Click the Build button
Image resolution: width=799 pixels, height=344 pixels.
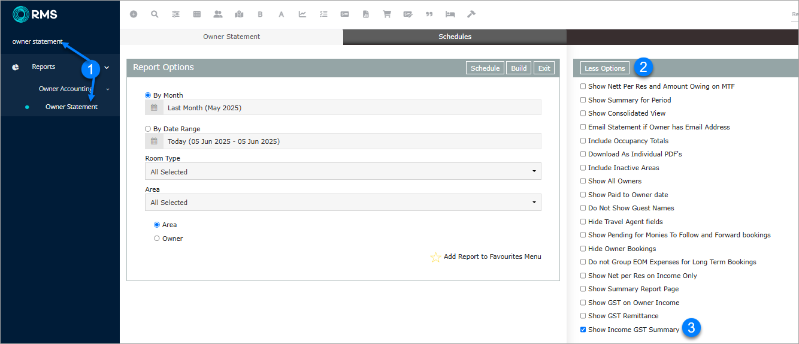pos(519,68)
